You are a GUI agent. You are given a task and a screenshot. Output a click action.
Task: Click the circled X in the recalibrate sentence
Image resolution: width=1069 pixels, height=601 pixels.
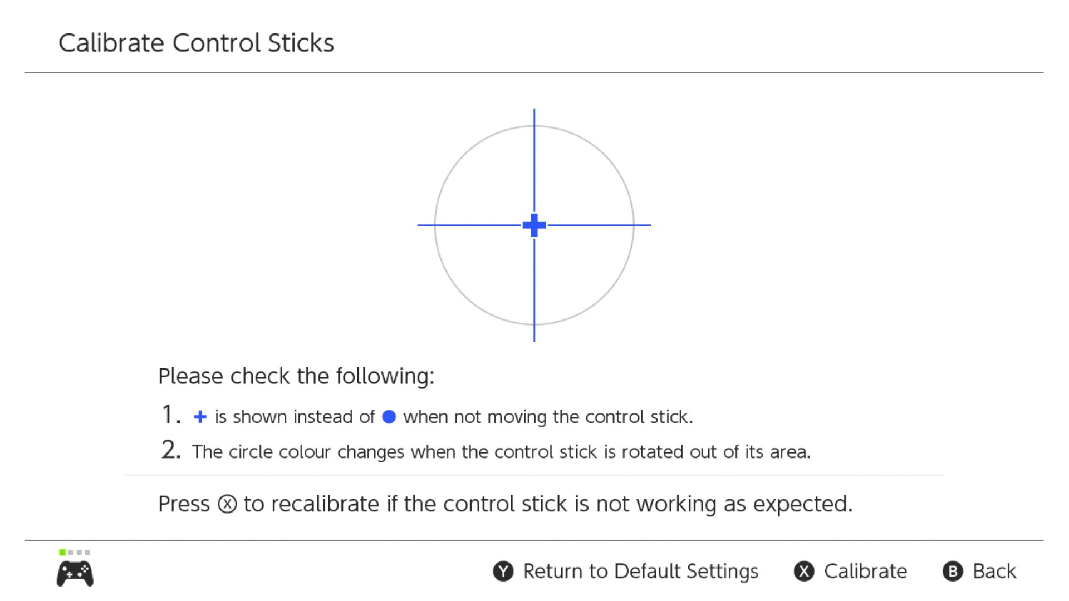227,504
